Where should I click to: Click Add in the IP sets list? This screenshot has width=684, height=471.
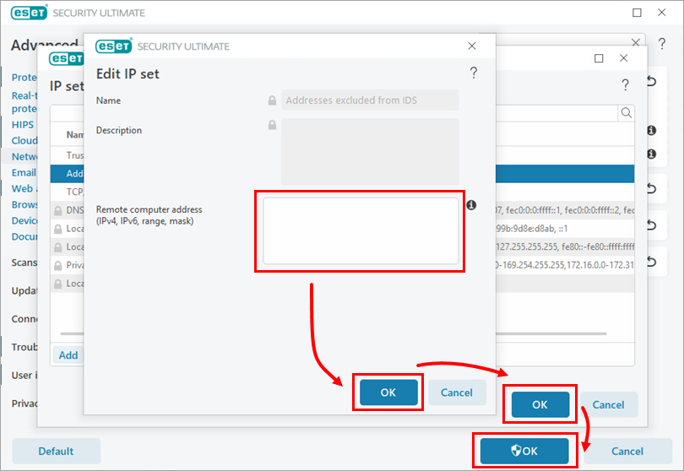pos(68,355)
